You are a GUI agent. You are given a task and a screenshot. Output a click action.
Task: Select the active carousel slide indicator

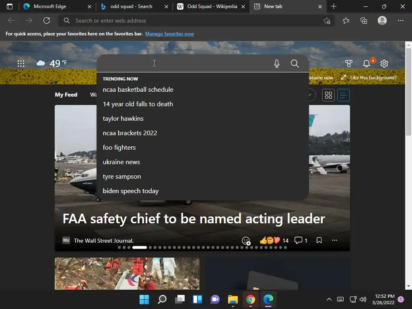(x=140, y=247)
